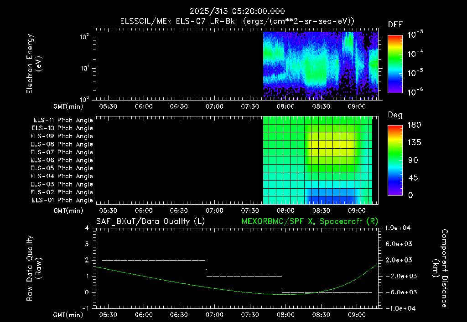Click the 10^-4 value on the DEF scale
Image resolution: width=467 pixels, height=322 pixels.
point(415,54)
